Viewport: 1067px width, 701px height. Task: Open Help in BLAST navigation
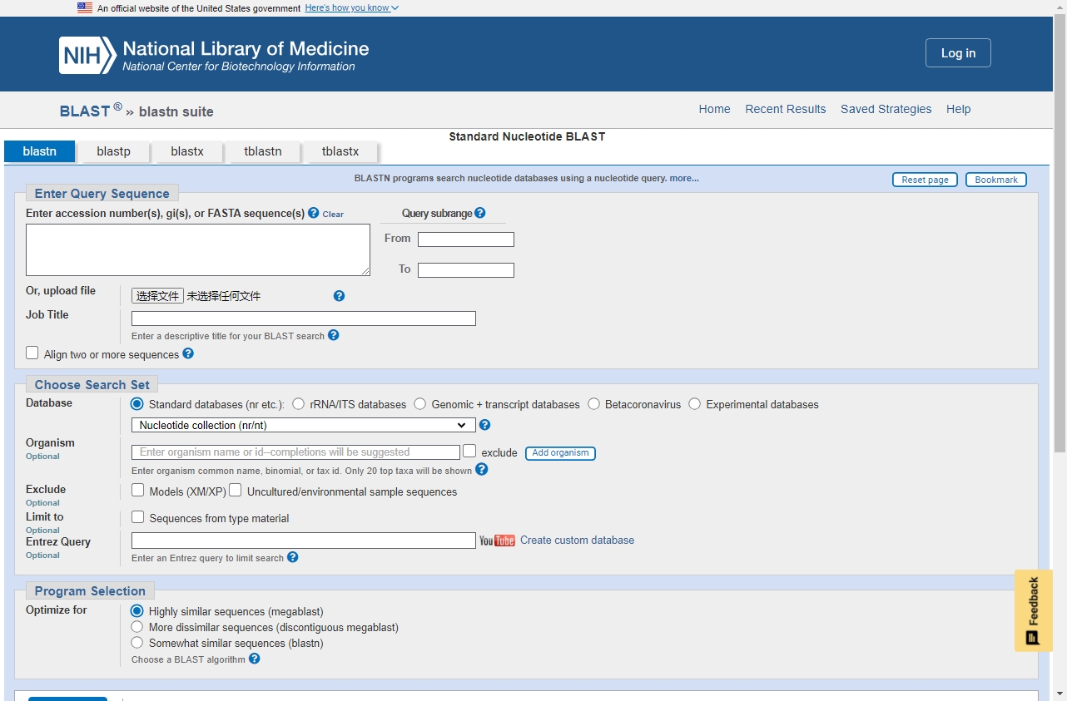click(x=959, y=109)
